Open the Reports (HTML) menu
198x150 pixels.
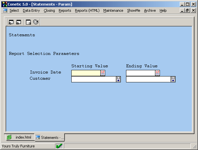(x=87, y=10)
